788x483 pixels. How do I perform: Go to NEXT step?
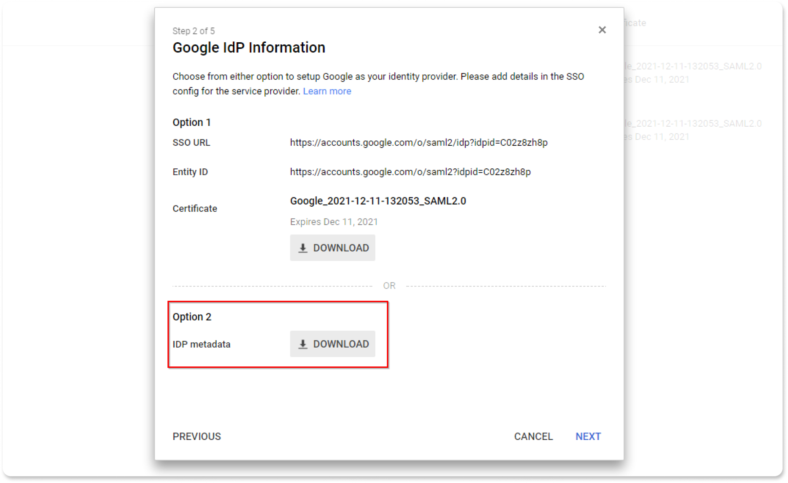(588, 436)
